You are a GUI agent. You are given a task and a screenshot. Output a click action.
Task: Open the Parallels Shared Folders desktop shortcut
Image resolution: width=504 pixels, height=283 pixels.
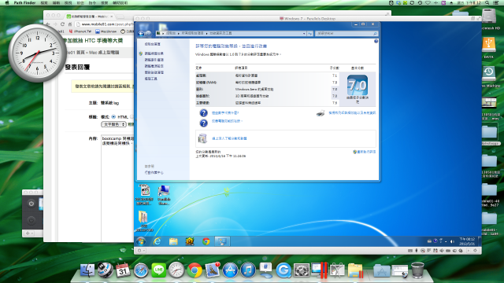click(x=164, y=194)
